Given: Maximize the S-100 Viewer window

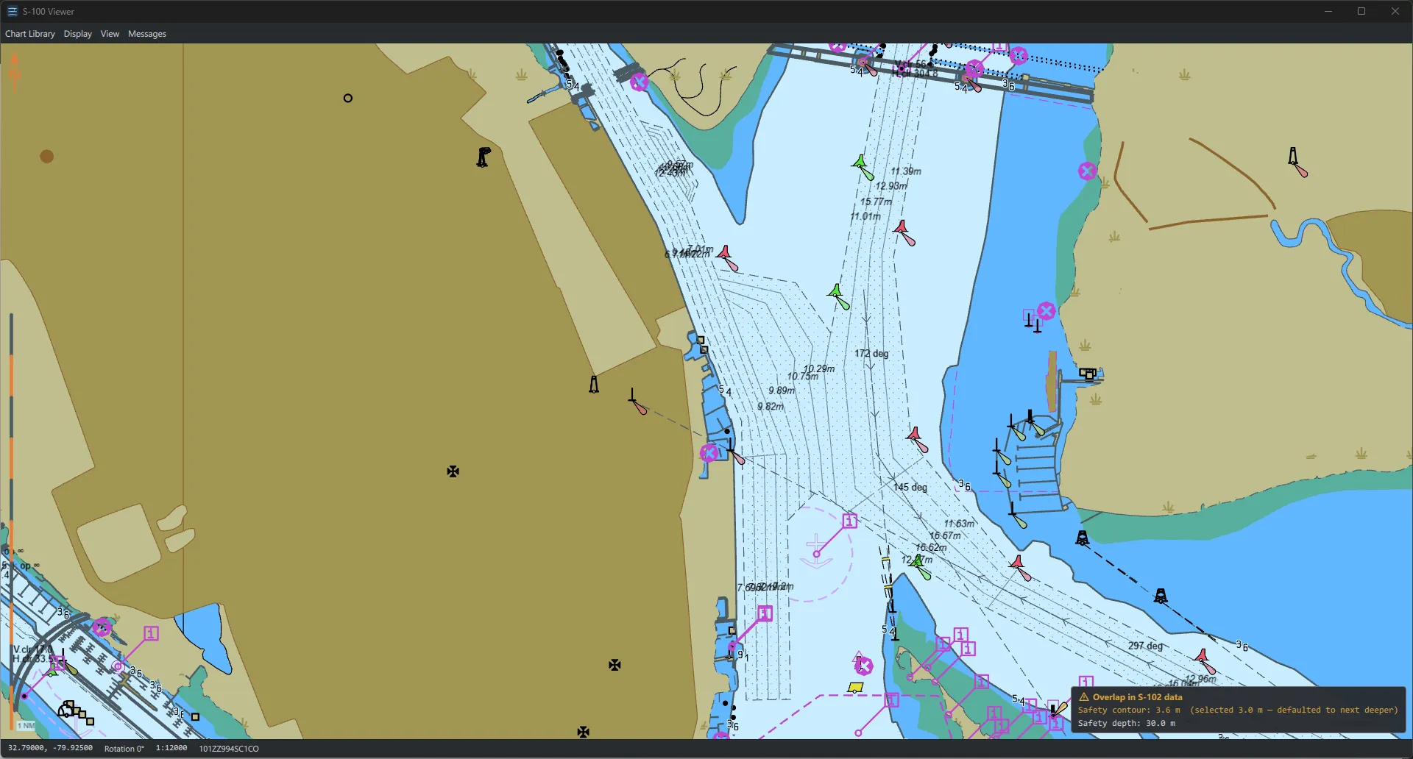Looking at the screenshot, I should [1361, 11].
